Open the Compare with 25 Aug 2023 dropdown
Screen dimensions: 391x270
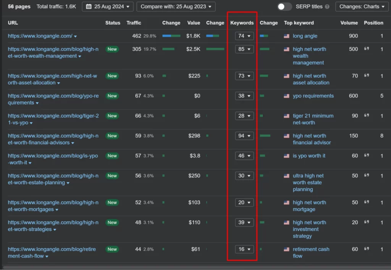pos(176,6)
